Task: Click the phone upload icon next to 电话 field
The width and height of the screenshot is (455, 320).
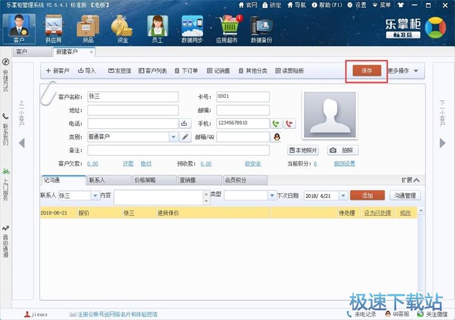Action: [x=185, y=123]
